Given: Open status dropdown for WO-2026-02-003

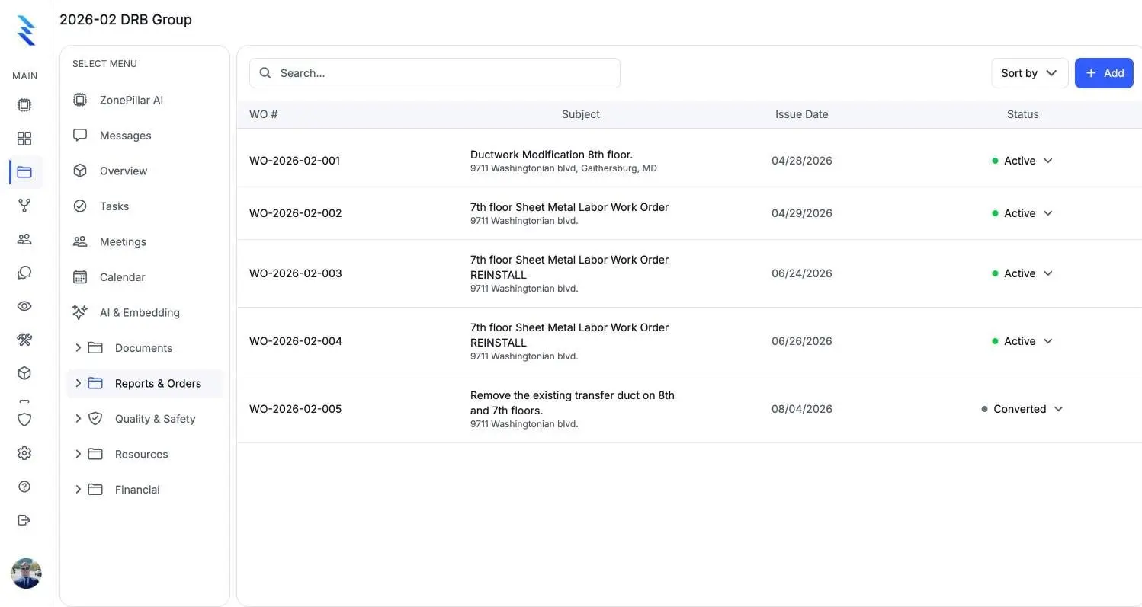Looking at the screenshot, I should (x=1022, y=273).
